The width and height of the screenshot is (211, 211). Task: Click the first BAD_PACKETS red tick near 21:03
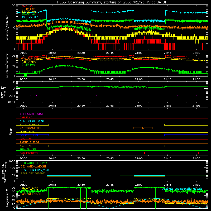145,153
